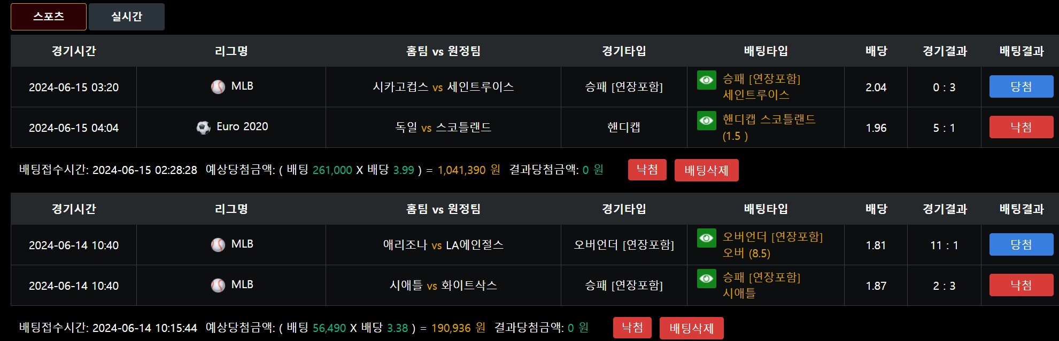Viewport: 1059px width, 341px height.
Task: Click the red 낙첨 badge for 시애틀 game
Action: (x=1021, y=285)
